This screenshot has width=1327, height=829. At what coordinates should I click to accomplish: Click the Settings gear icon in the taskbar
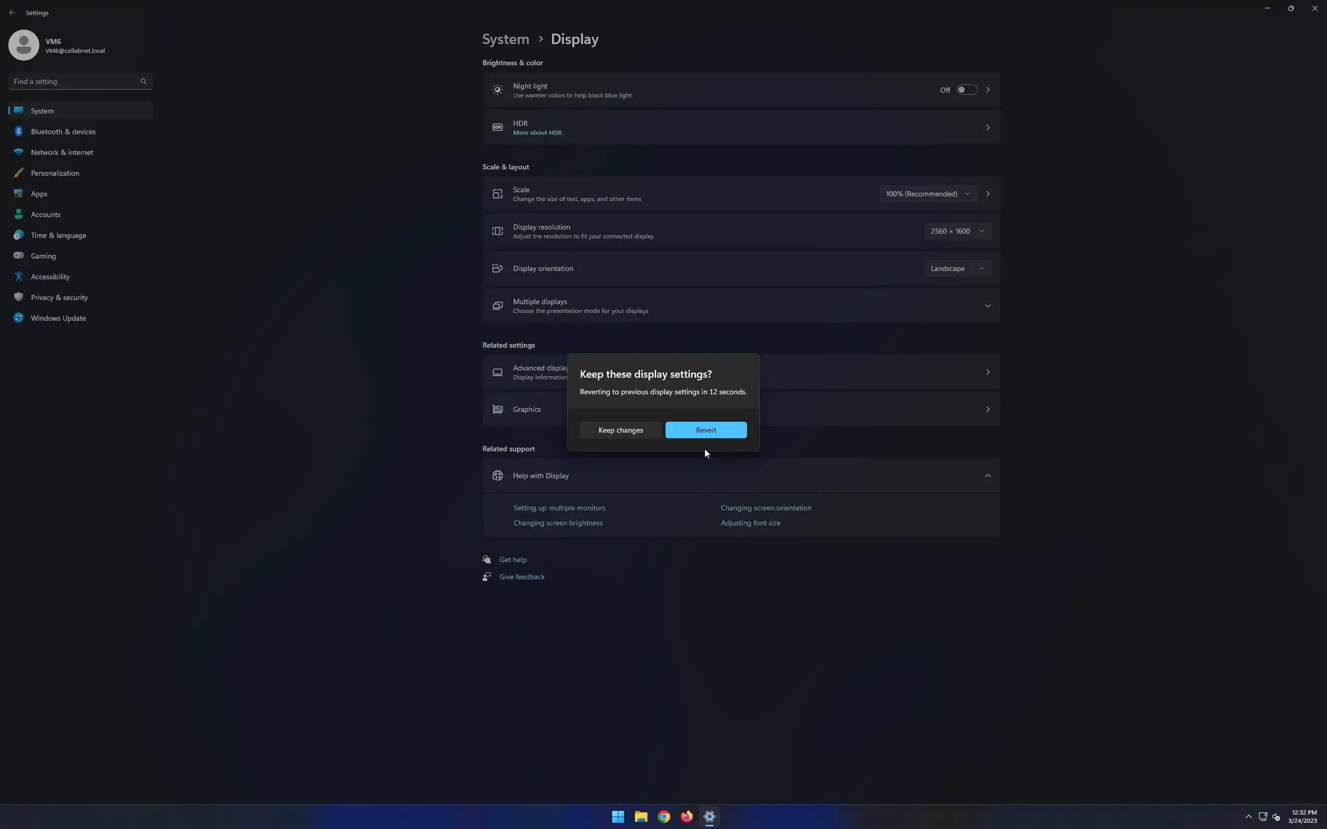coord(709,817)
